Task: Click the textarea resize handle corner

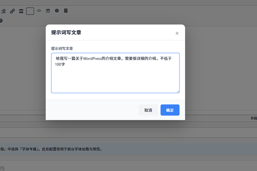Action: pyautogui.click(x=178, y=91)
